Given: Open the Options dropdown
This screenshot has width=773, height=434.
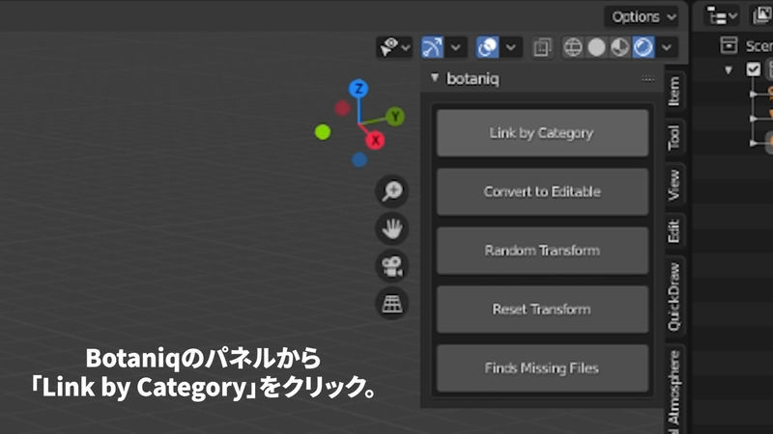Looking at the screenshot, I should coord(642,16).
